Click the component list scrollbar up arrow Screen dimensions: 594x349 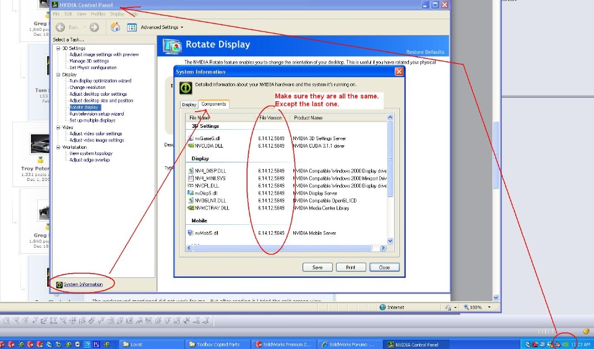(x=390, y=117)
